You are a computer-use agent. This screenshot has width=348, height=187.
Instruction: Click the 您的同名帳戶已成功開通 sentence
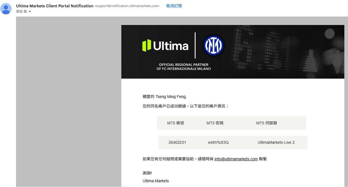click(x=186, y=106)
